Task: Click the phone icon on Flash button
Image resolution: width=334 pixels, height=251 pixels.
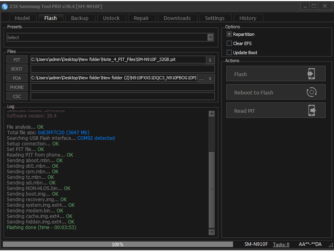Action: 311,74
